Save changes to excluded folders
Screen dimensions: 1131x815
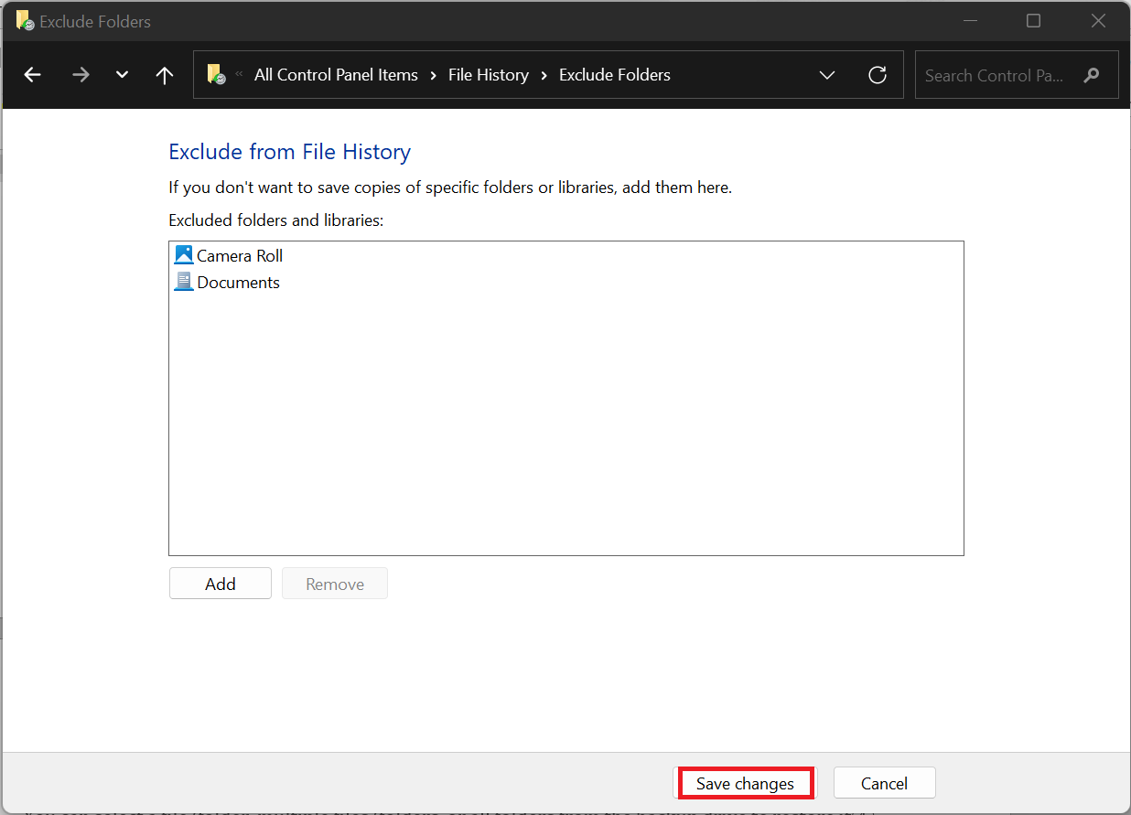[x=745, y=783]
